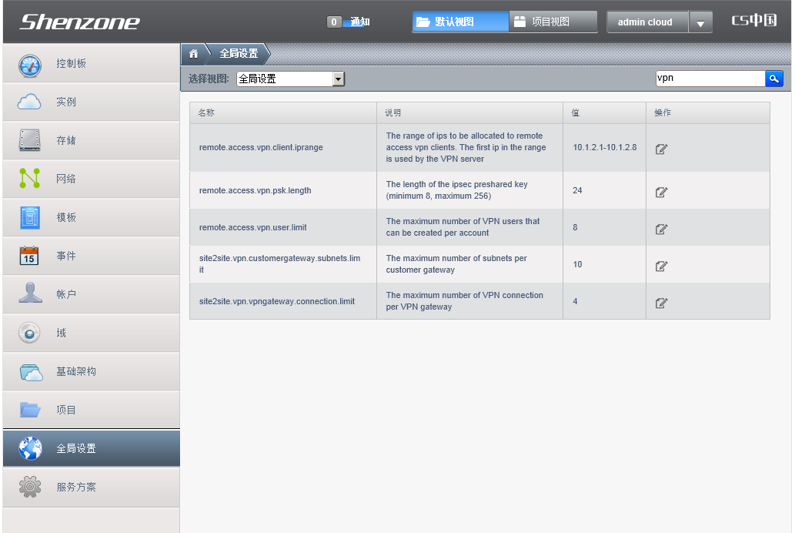
Task: Click the 全局设置 breadcrumb link
Action: coord(239,54)
